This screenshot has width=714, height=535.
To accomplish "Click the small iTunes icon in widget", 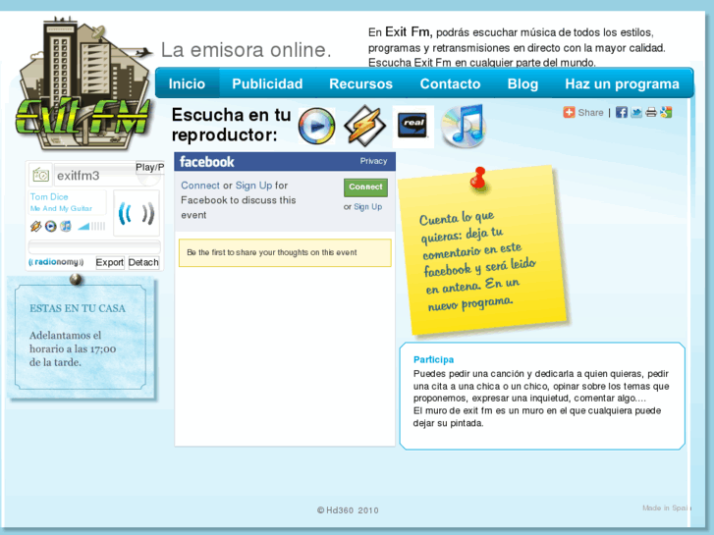I will pos(66,226).
